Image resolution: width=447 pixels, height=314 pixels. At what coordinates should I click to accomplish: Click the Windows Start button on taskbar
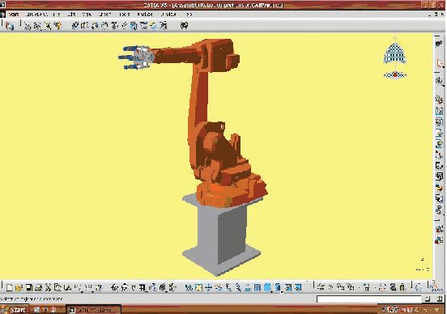15,309
